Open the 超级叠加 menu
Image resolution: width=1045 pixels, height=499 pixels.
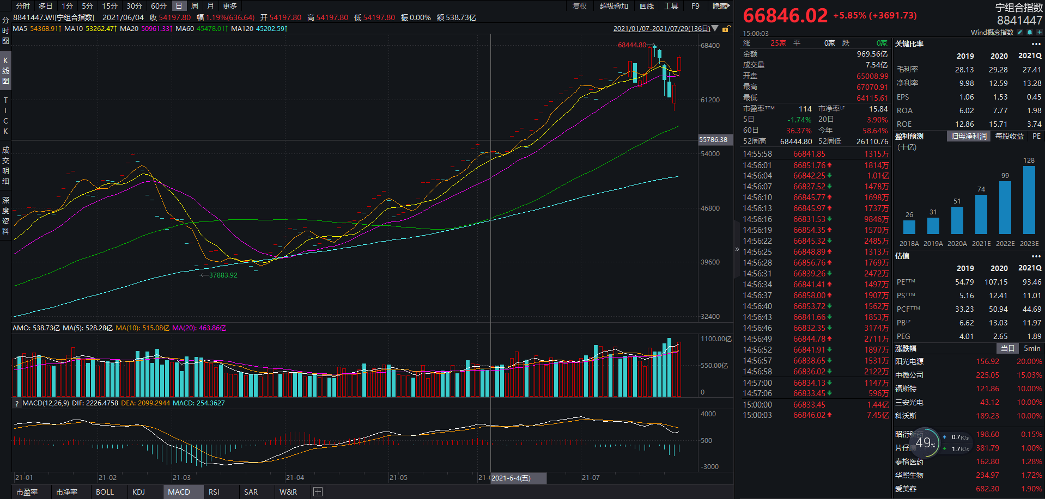coord(614,6)
